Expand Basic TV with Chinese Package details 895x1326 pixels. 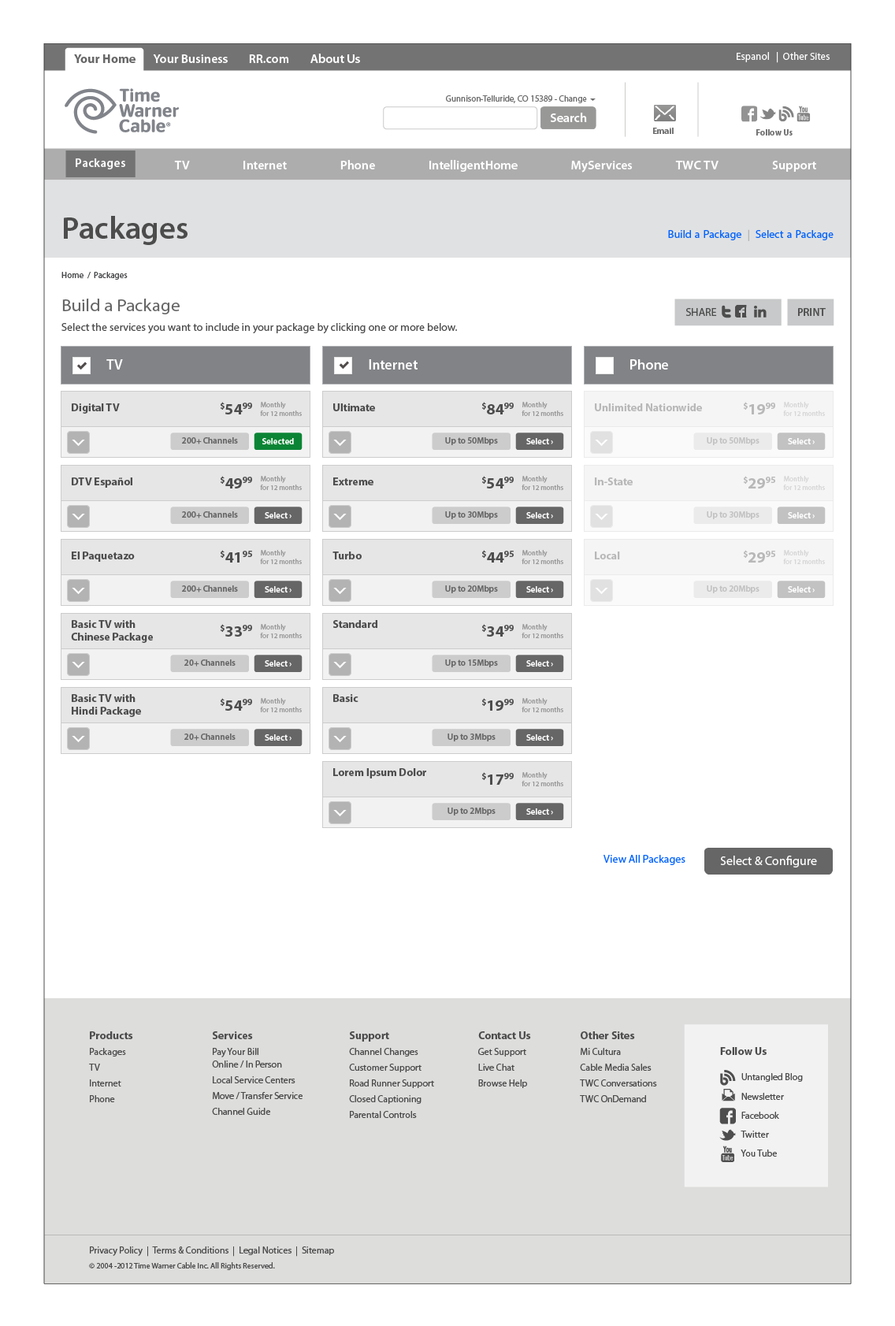(x=78, y=664)
